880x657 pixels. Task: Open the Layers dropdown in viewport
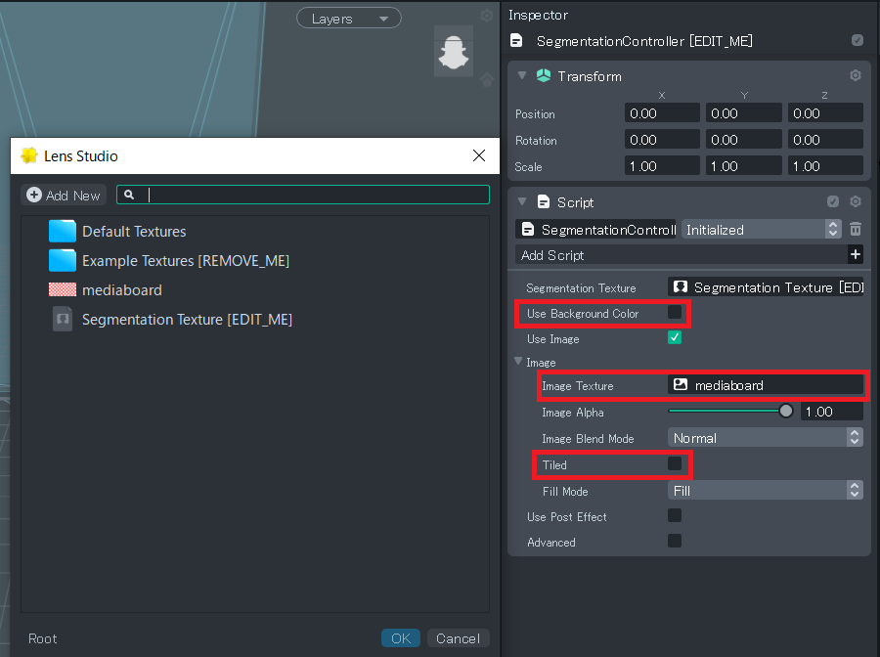pos(348,19)
